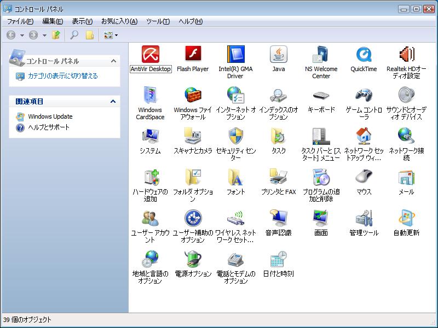438x328 pixels.
Task: Open the Windows Update link
Action: pyautogui.click(x=50, y=116)
